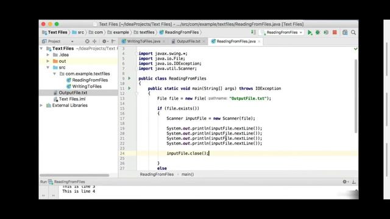Click the 'throws IOException' clause
Viewport: 390px width, 219px height.
(x=260, y=88)
